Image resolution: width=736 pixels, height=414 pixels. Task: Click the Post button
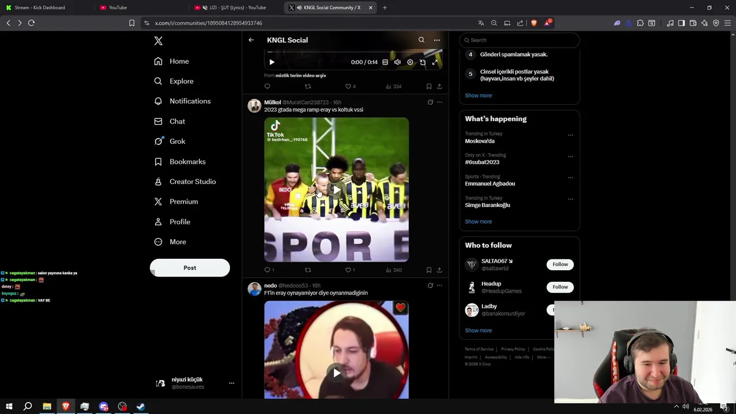tap(190, 268)
